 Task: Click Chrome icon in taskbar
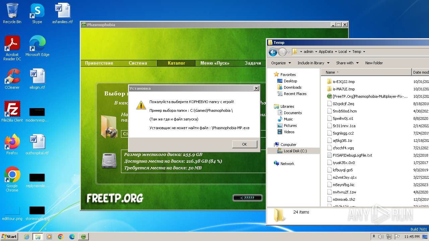pos(61,237)
